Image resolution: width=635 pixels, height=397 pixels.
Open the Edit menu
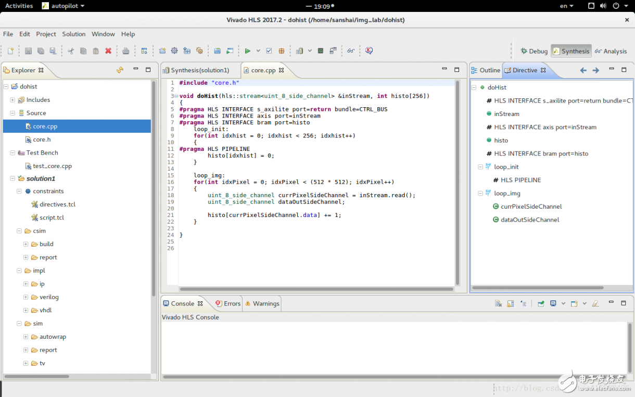[25, 34]
